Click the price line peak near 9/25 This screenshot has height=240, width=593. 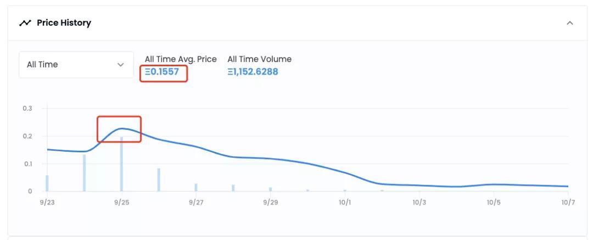click(122, 128)
